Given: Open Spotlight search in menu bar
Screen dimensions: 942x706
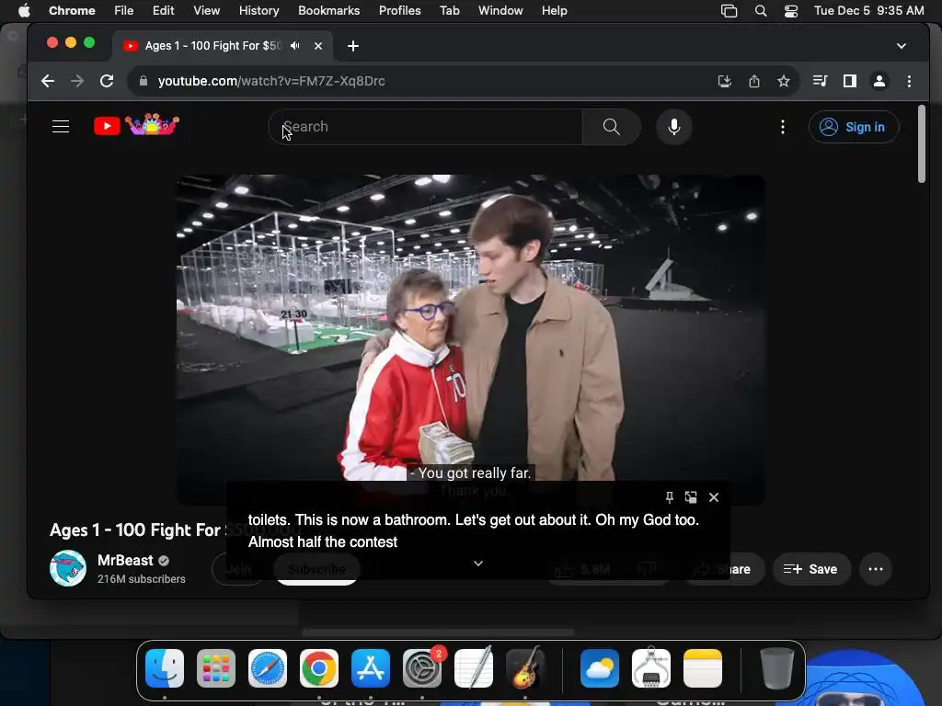Looking at the screenshot, I should click(x=761, y=10).
